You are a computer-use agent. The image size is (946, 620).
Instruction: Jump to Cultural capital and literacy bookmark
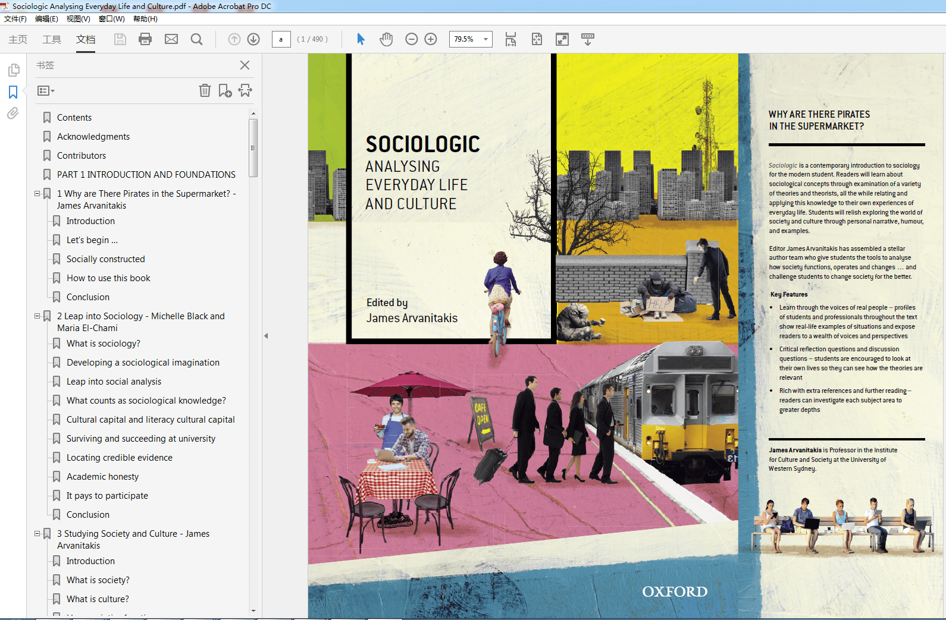click(151, 420)
